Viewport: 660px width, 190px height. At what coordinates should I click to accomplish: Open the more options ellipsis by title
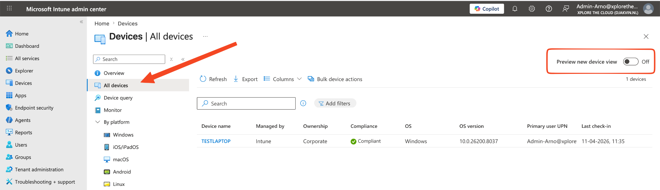[205, 36]
